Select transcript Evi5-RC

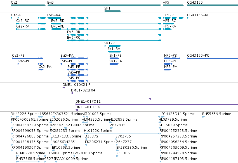point(114,40)
